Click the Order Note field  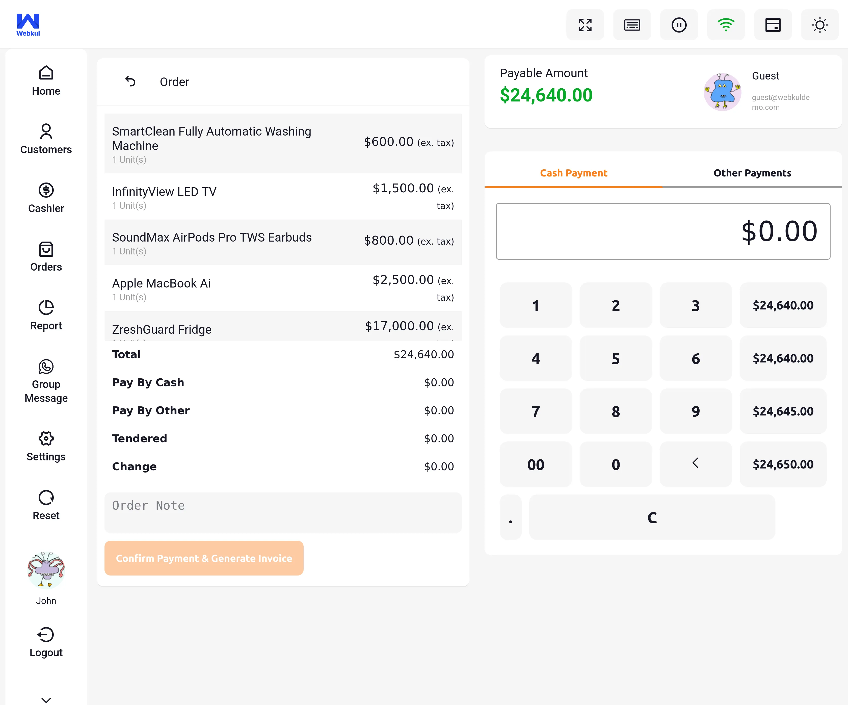[x=283, y=512]
